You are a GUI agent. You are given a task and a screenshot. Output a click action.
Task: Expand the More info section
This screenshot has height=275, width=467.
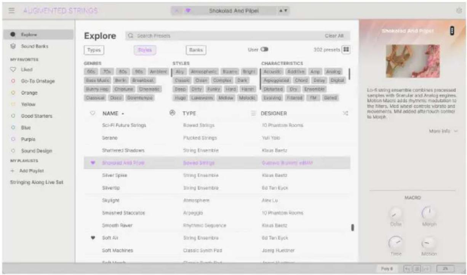point(443,131)
